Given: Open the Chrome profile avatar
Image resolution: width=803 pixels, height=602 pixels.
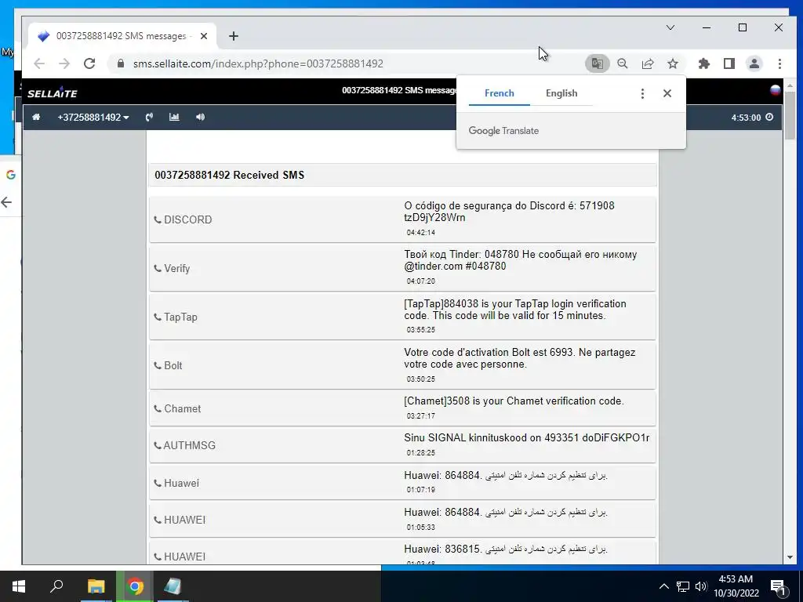Looking at the screenshot, I should coord(754,63).
